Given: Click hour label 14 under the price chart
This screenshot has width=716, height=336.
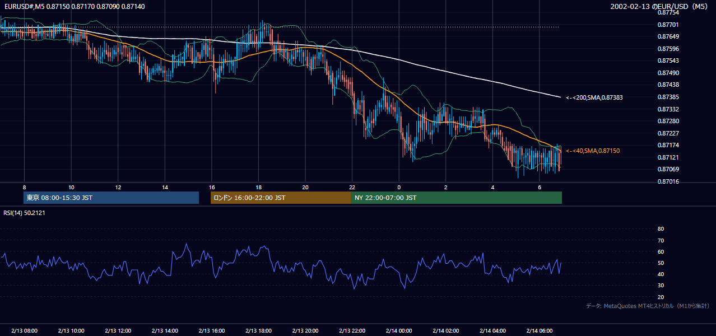Looking at the screenshot, I should (x=165, y=187).
